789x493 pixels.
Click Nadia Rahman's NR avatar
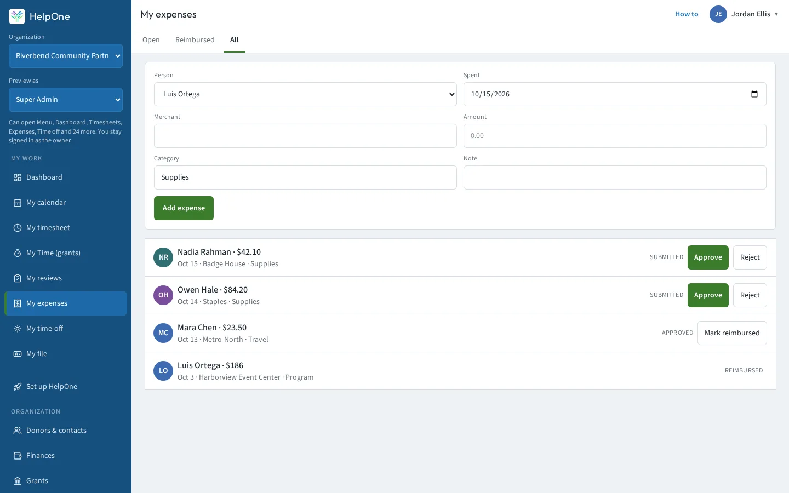point(163,257)
